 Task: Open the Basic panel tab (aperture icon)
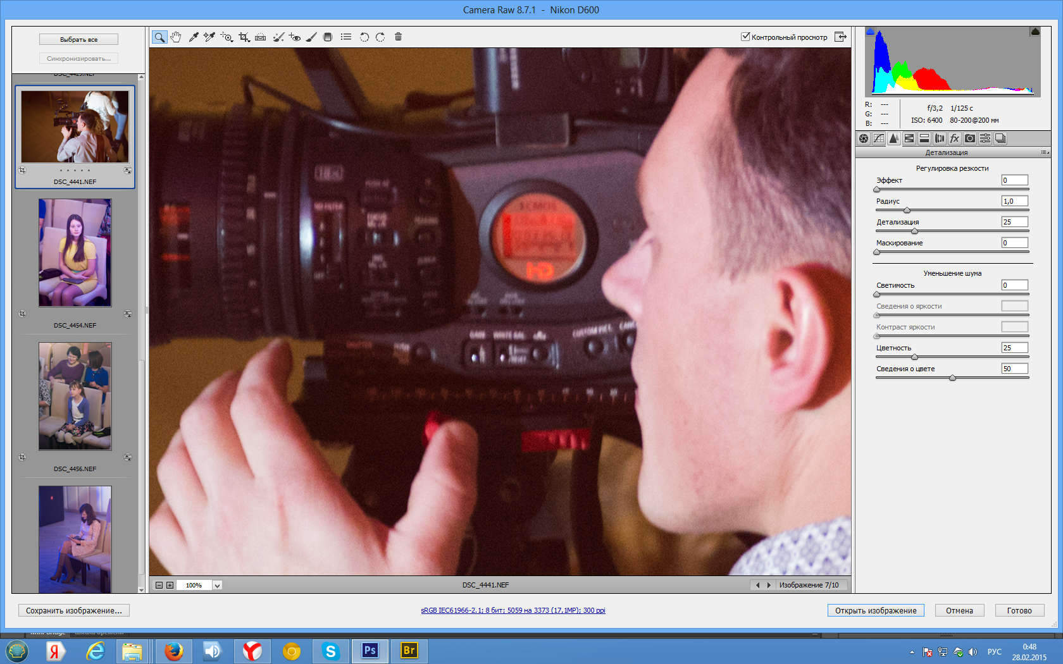[864, 138]
